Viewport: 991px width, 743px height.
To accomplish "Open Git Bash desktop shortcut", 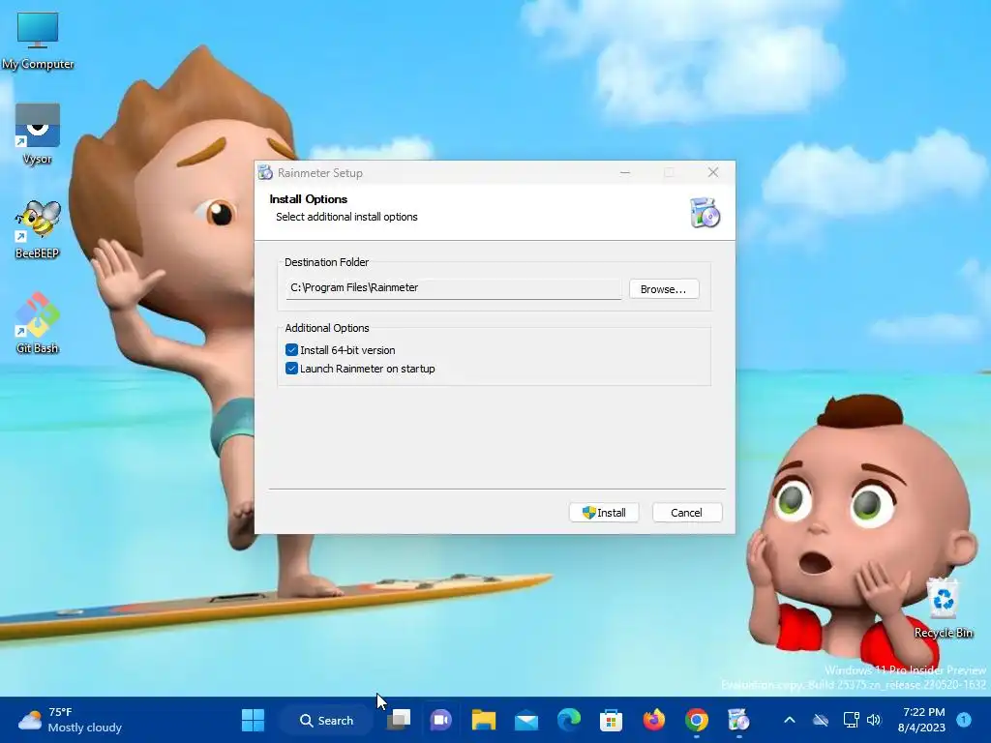I will [38, 324].
